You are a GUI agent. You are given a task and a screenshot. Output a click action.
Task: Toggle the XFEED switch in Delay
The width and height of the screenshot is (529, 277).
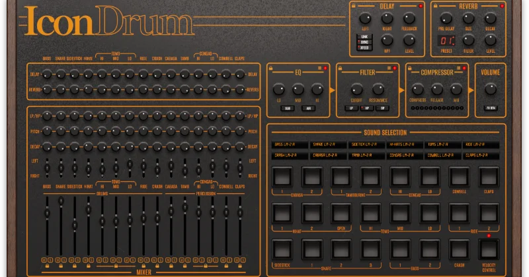364,47
